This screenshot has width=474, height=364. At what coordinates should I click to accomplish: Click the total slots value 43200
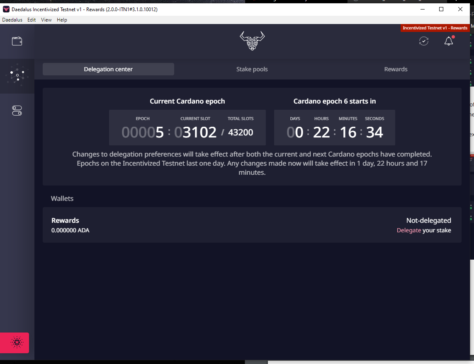click(x=241, y=132)
